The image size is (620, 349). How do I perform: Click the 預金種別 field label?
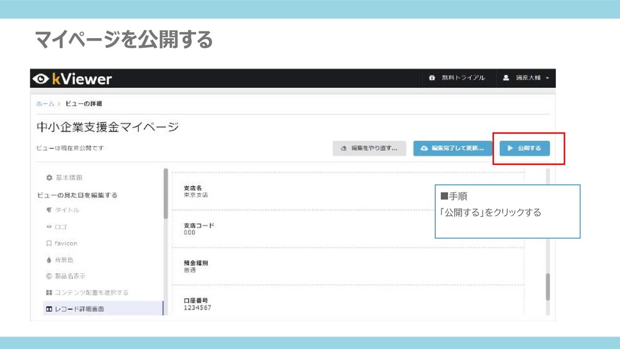[196, 263]
